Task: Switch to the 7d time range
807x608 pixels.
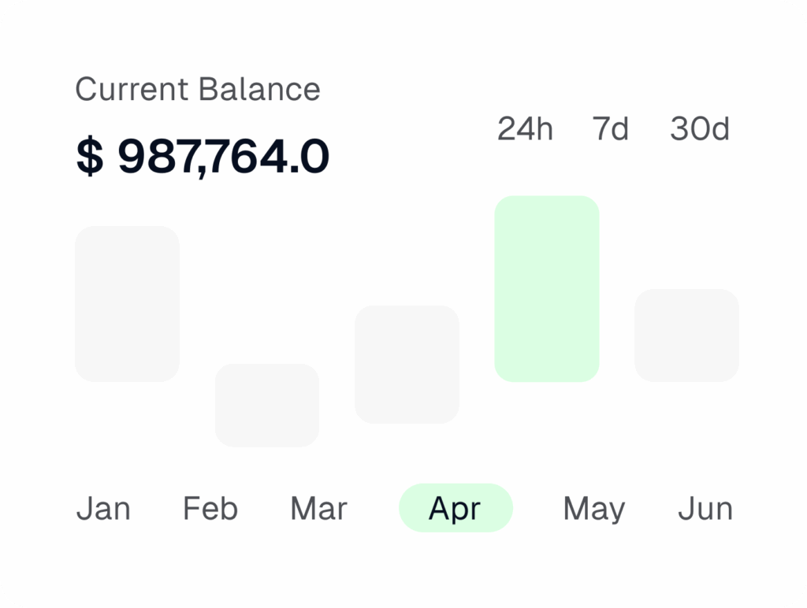Action: click(x=611, y=128)
